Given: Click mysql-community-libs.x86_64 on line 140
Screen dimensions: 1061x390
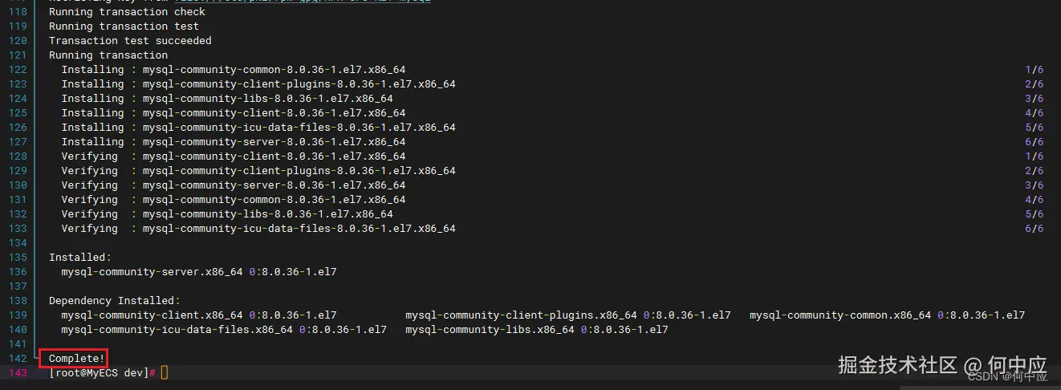Looking at the screenshot, I should [490, 329].
